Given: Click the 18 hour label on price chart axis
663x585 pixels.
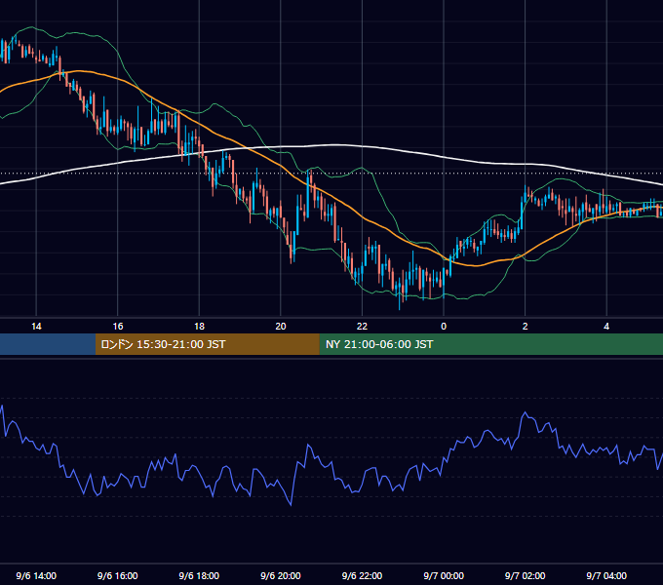Looking at the screenshot, I should pos(199,327).
